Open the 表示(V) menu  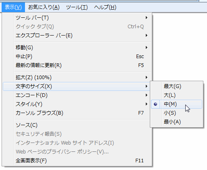13,7
